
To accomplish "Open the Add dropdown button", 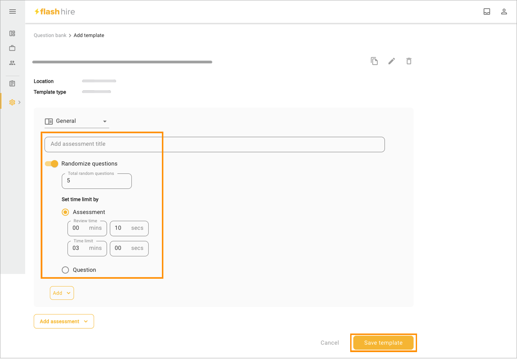I will click(x=62, y=293).
